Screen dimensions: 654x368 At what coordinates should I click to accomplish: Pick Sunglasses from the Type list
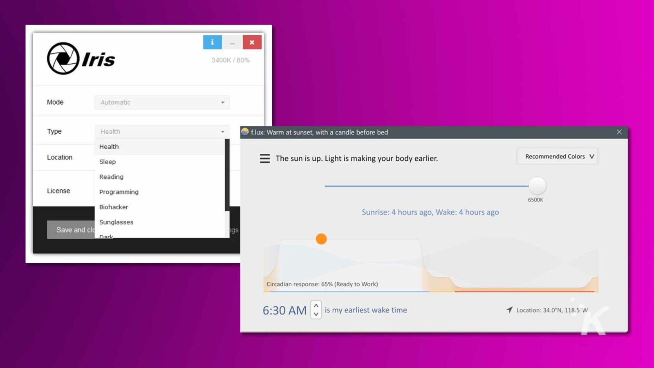(x=159, y=222)
